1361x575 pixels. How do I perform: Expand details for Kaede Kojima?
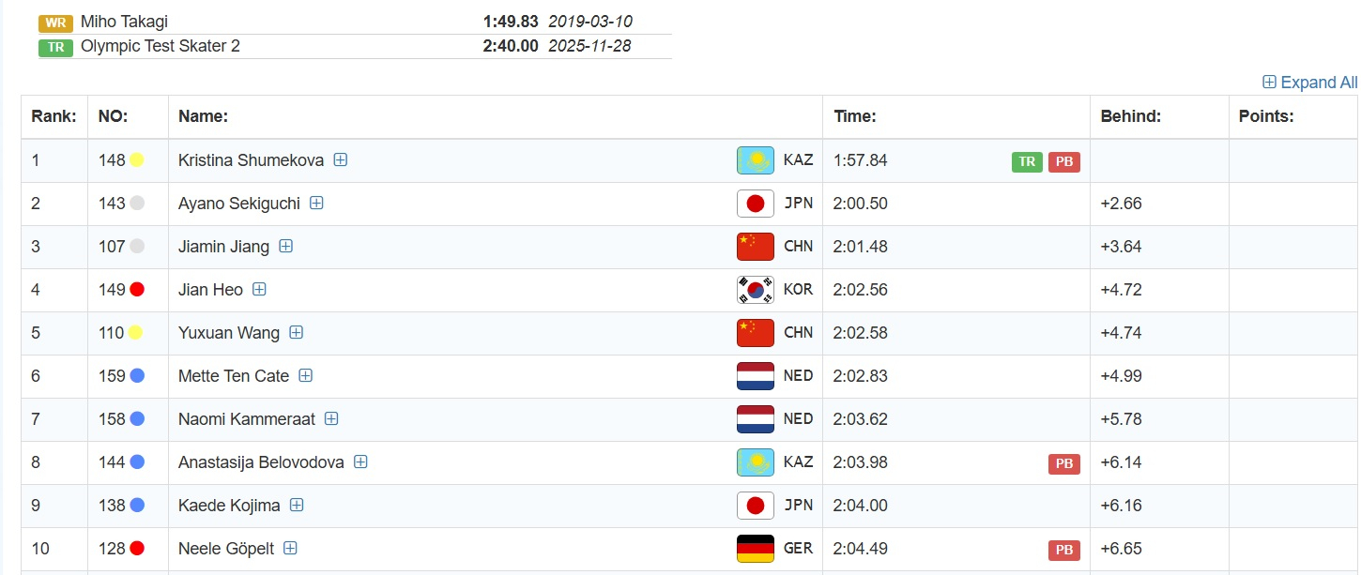297,505
